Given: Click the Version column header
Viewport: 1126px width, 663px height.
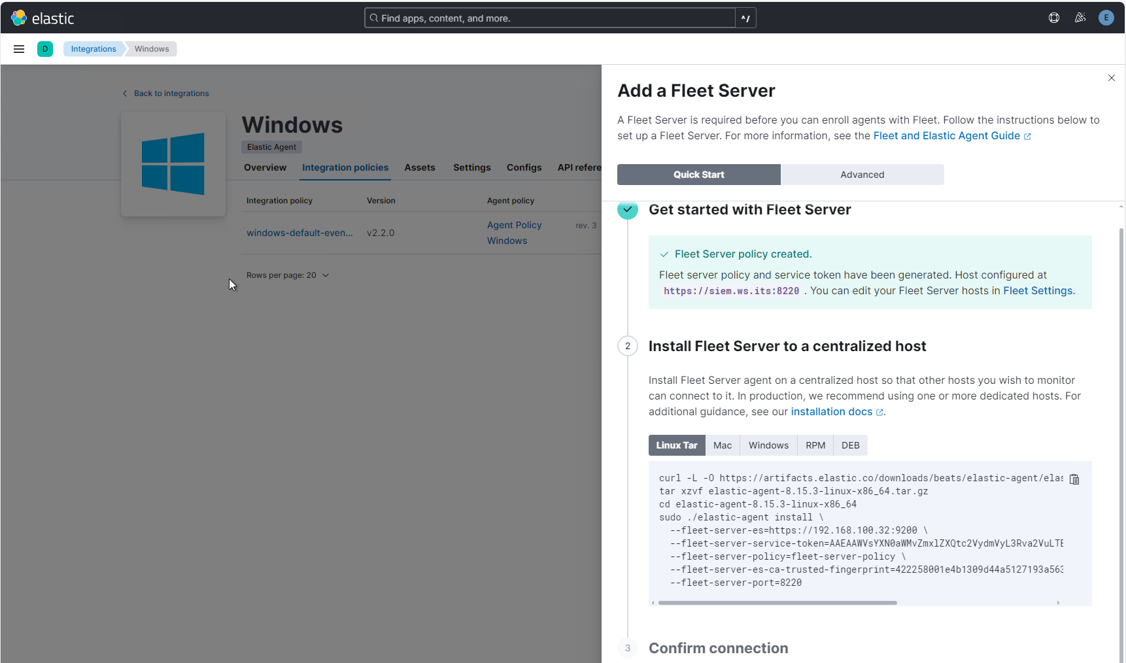Looking at the screenshot, I should (x=381, y=201).
